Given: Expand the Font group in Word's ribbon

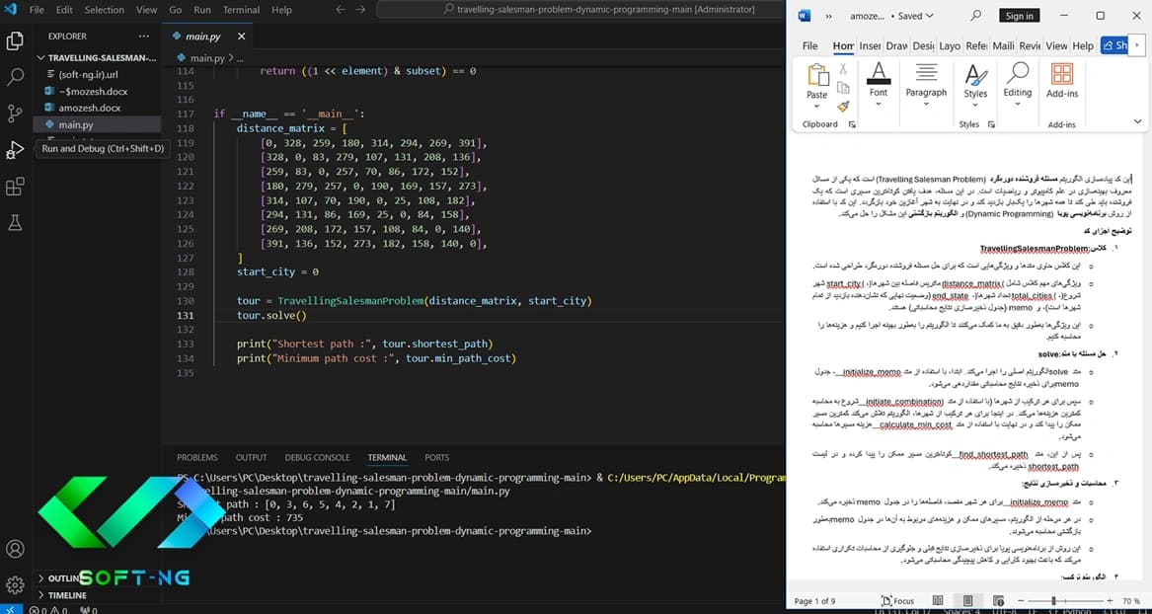Looking at the screenshot, I should click(x=878, y=104).
